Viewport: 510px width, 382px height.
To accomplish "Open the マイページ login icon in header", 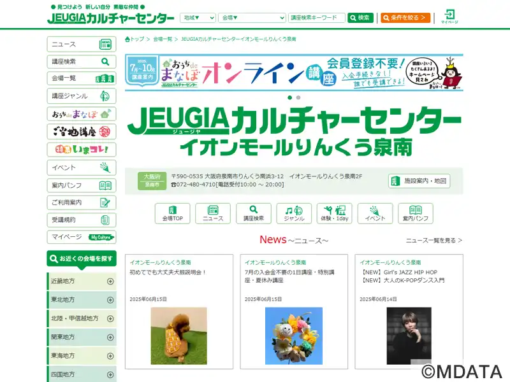I will (449, 17).
